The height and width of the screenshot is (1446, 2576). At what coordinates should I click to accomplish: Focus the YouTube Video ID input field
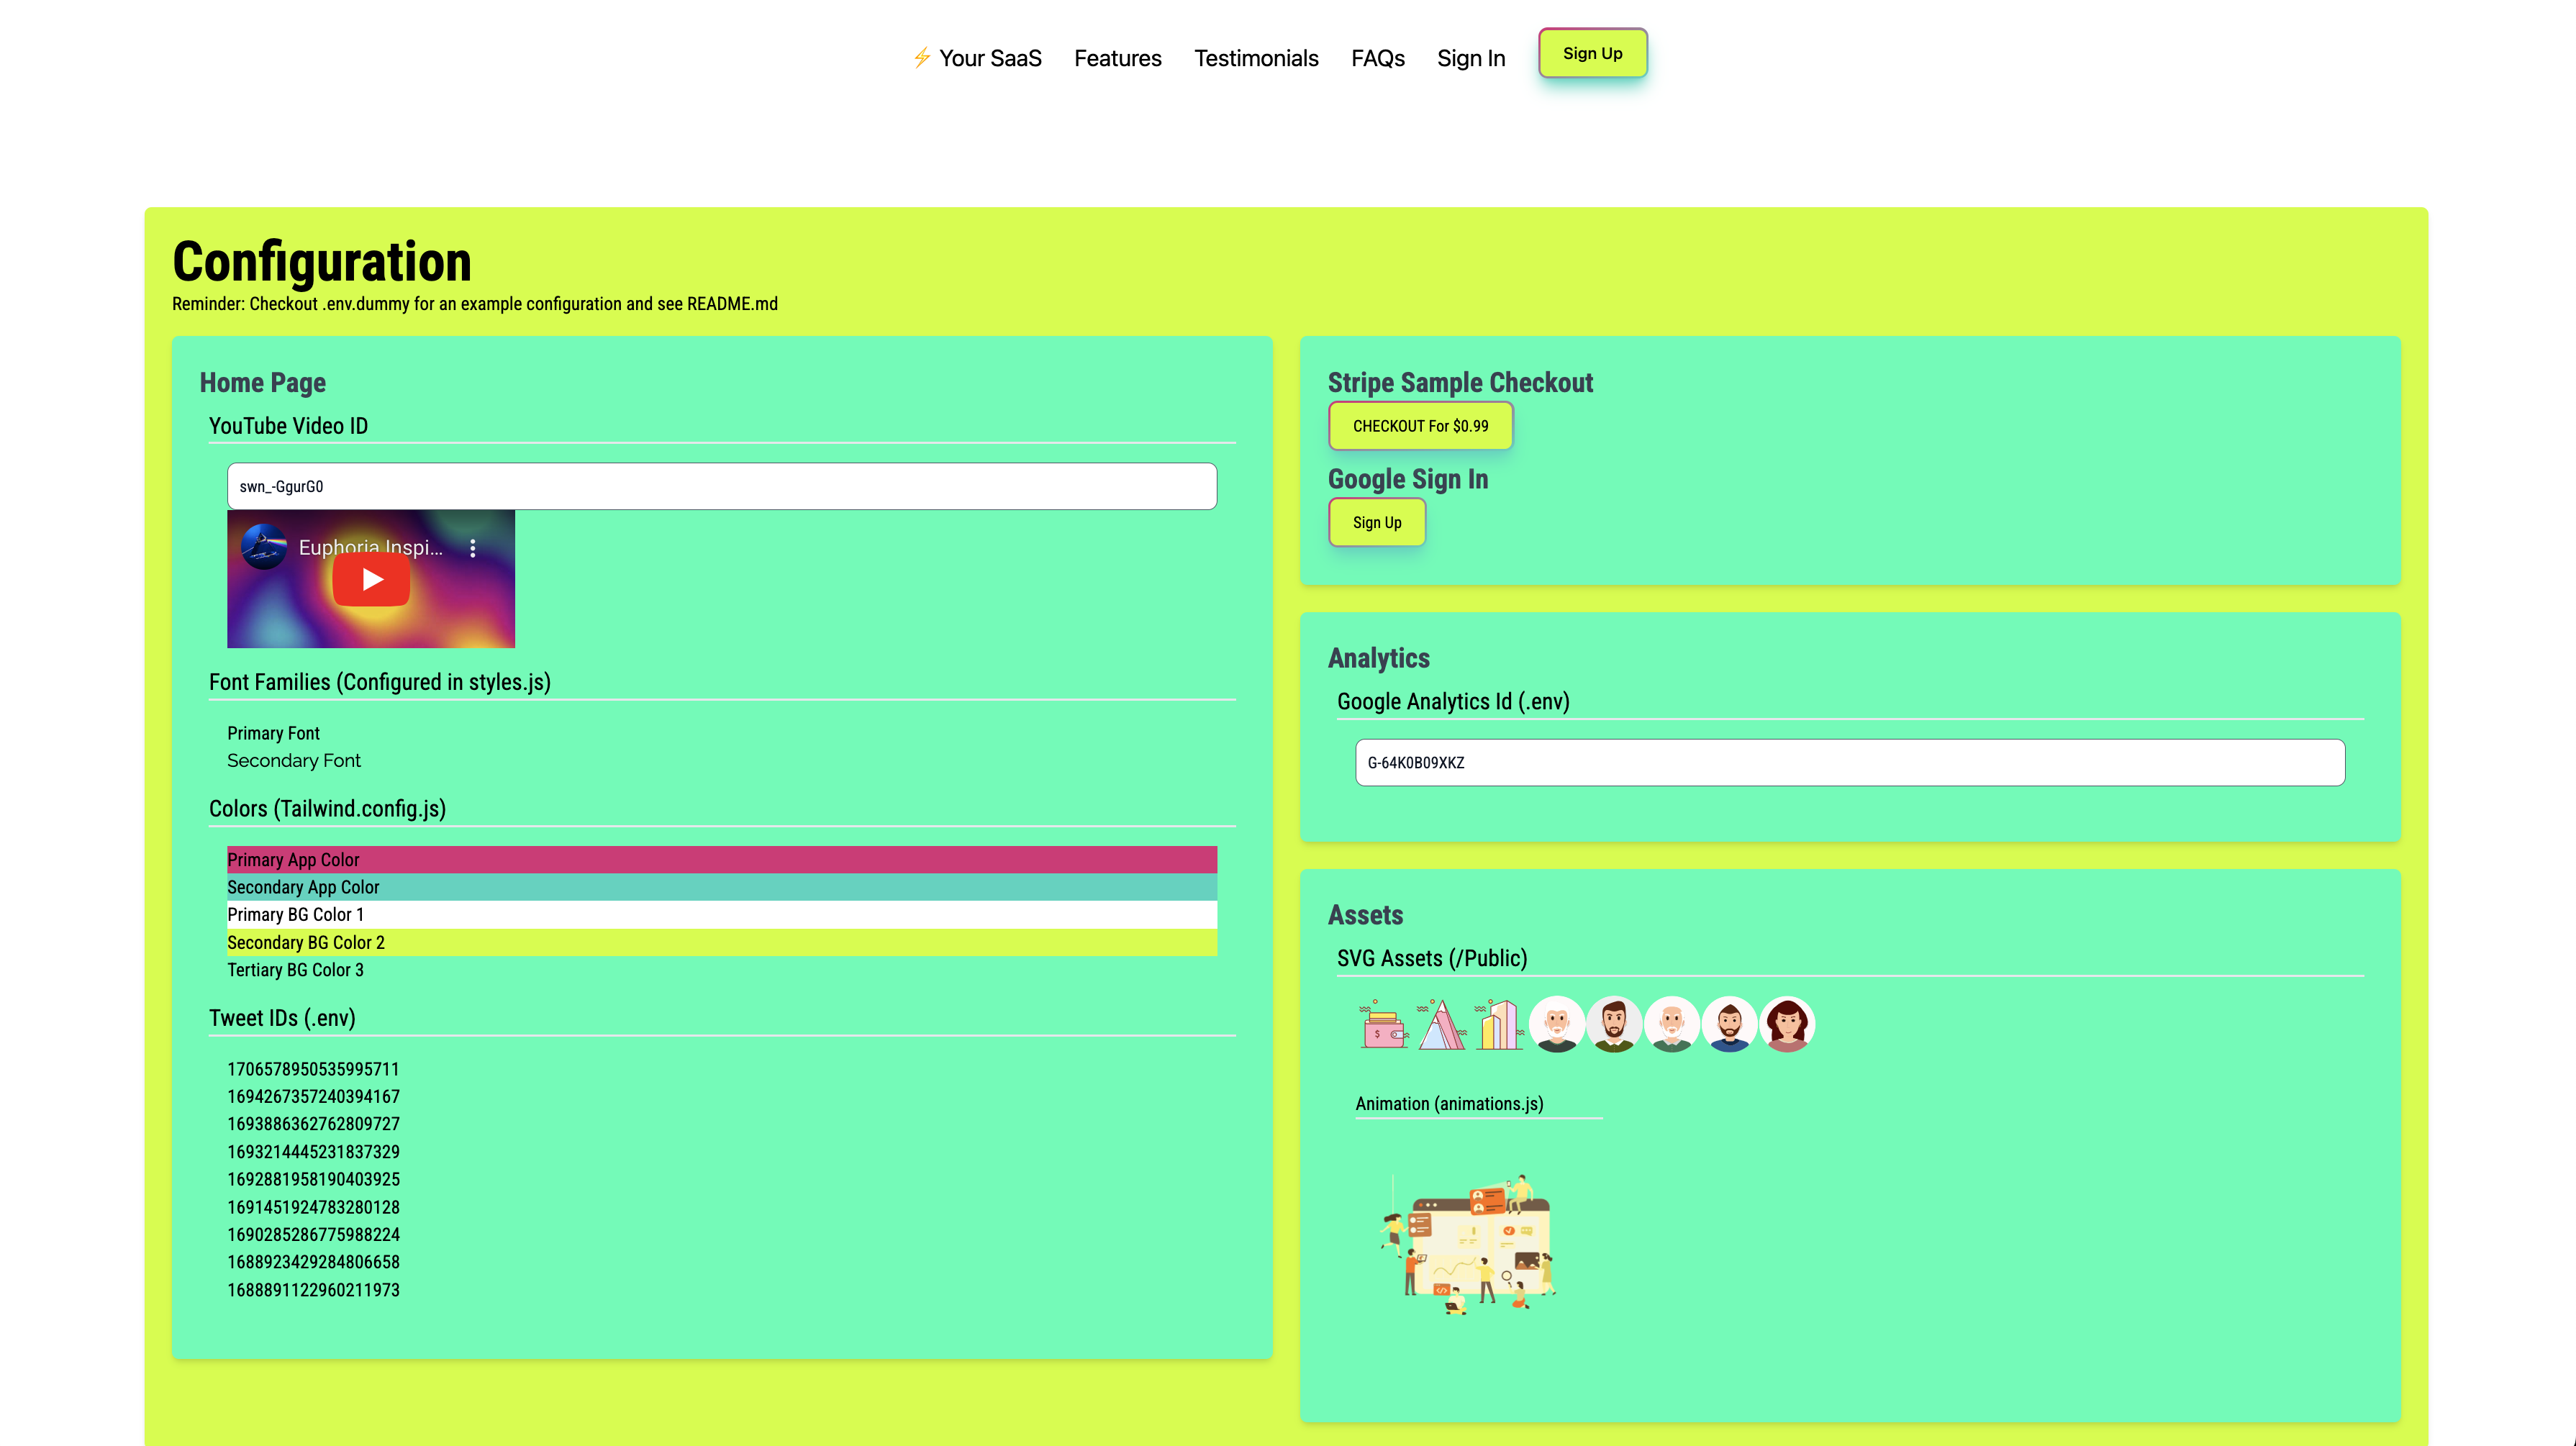click(x=721, y=486)
